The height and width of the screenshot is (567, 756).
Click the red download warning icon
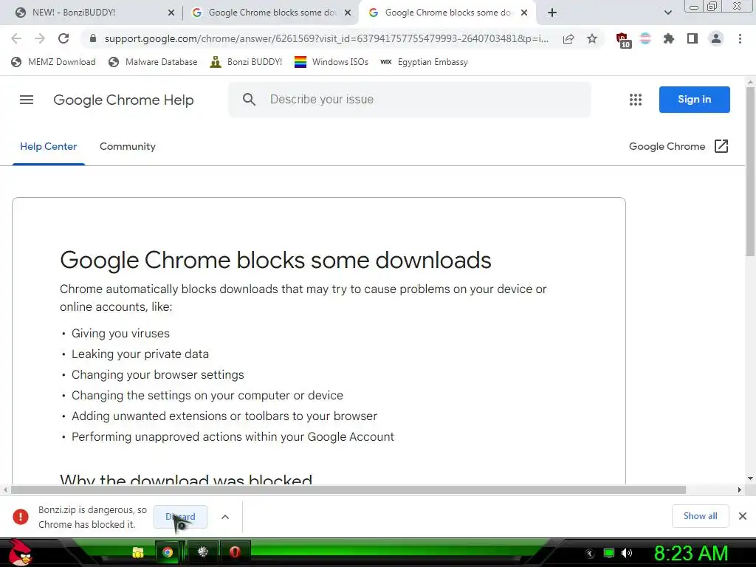(x=21, y=516)
